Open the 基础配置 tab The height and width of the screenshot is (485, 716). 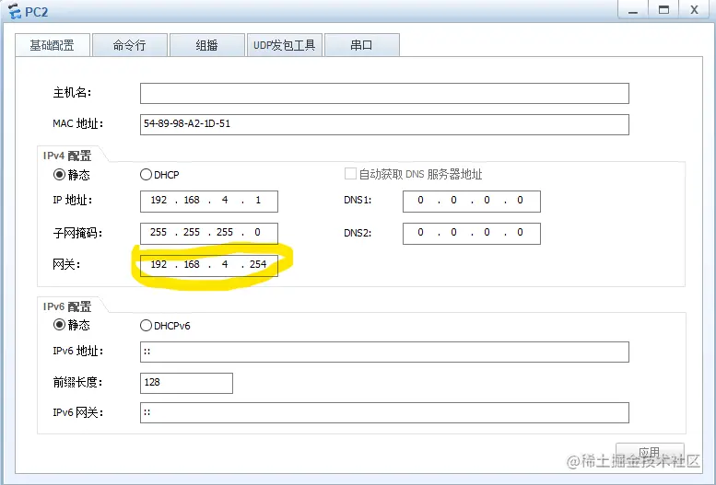(x=53, y=45)
